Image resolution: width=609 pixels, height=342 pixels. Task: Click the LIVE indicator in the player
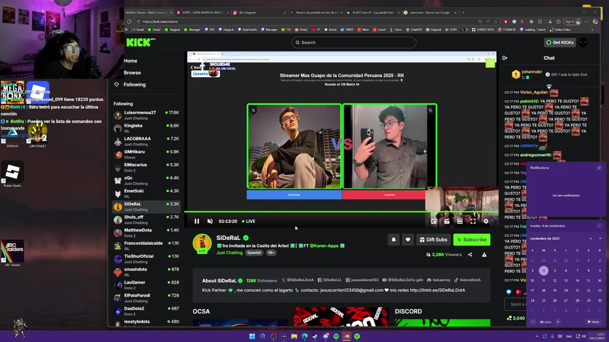pyautogui.click(x=248, y=221)
